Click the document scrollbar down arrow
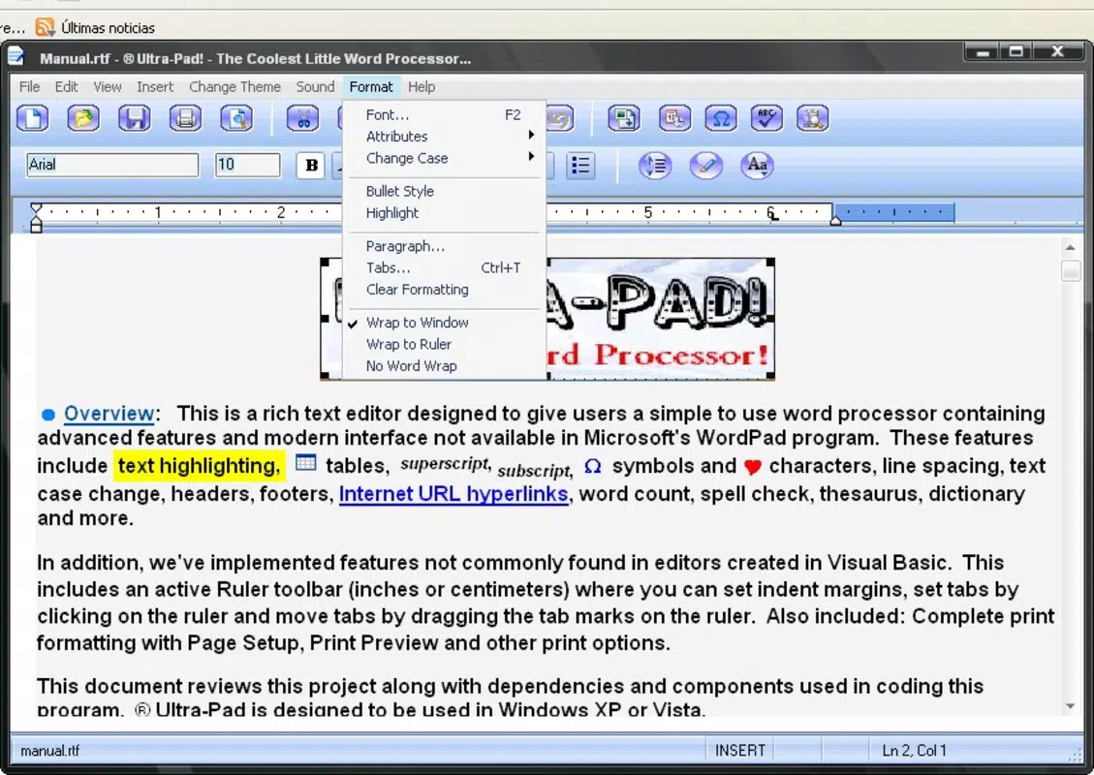This screenshot has width=1094, height=775. (x=1071, y=706)
